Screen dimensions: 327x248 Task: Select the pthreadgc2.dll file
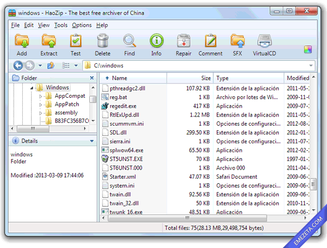(x=127, y=88)
